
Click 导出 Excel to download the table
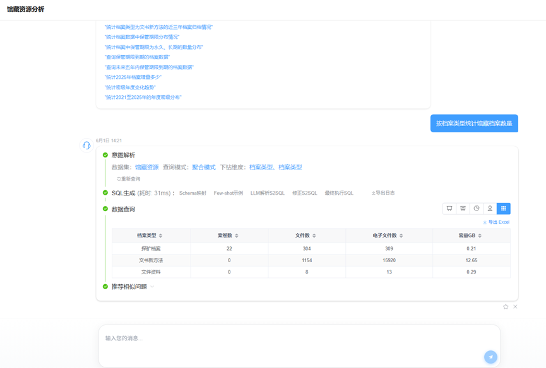click(496, 222)
